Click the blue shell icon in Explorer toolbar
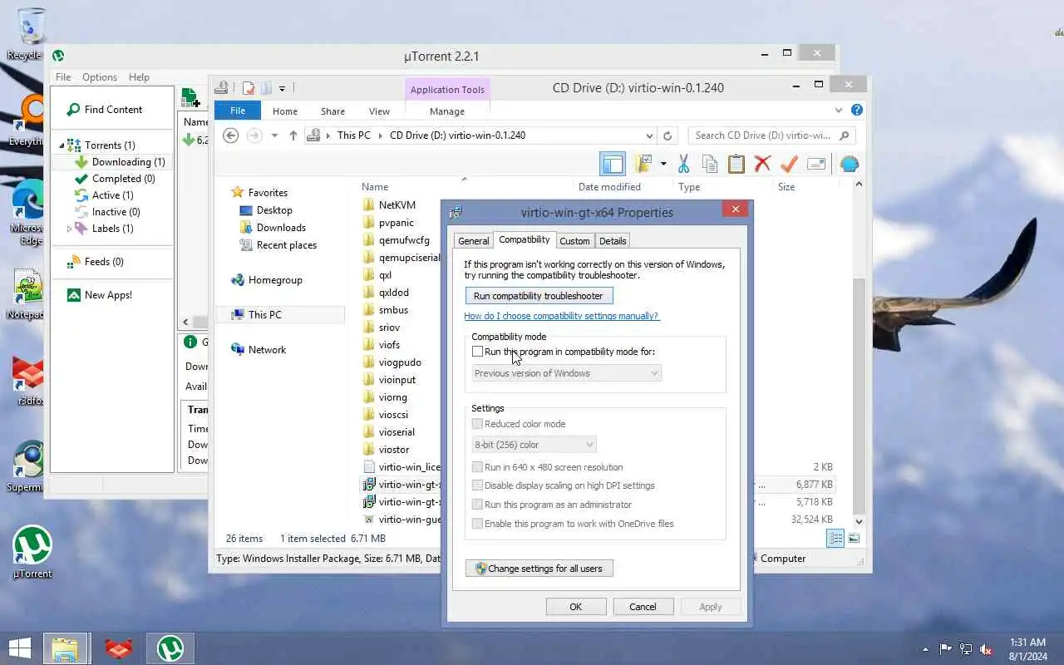Viewport: 1064px width, 665px height. [850, 164]
